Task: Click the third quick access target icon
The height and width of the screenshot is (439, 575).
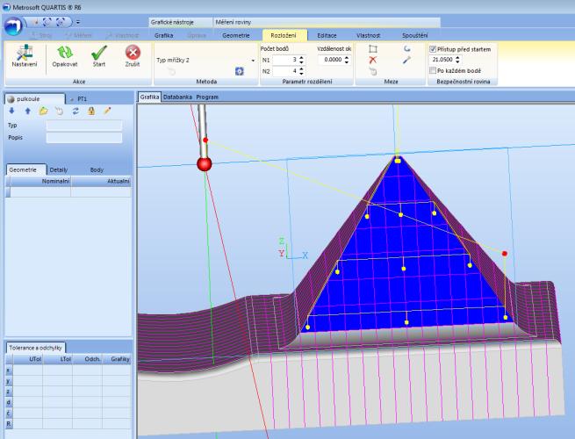Action: tap(61, 22)
